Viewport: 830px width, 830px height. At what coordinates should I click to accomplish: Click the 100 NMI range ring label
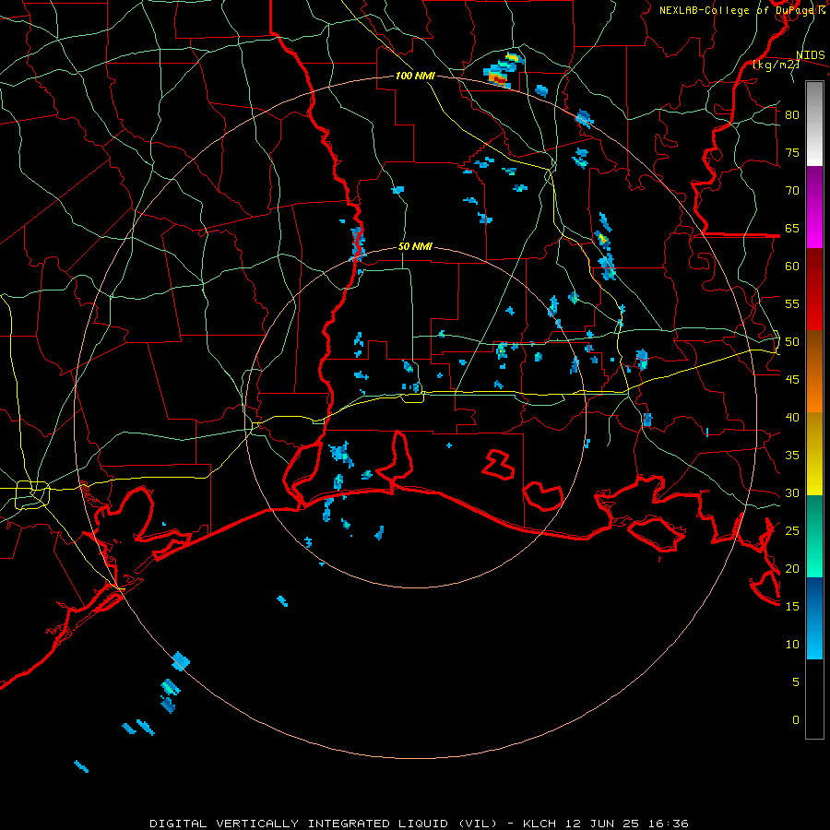415,76
